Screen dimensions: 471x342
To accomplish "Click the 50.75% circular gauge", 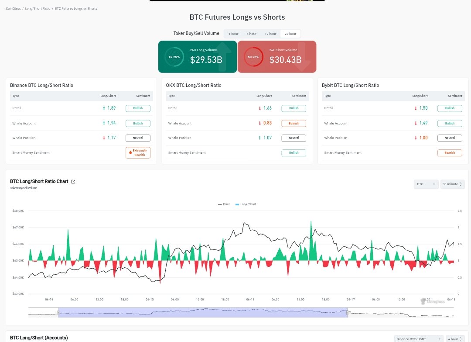I will click(x=253, y=57).
